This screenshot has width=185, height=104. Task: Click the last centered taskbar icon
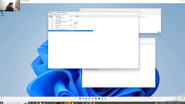(106, 99)
